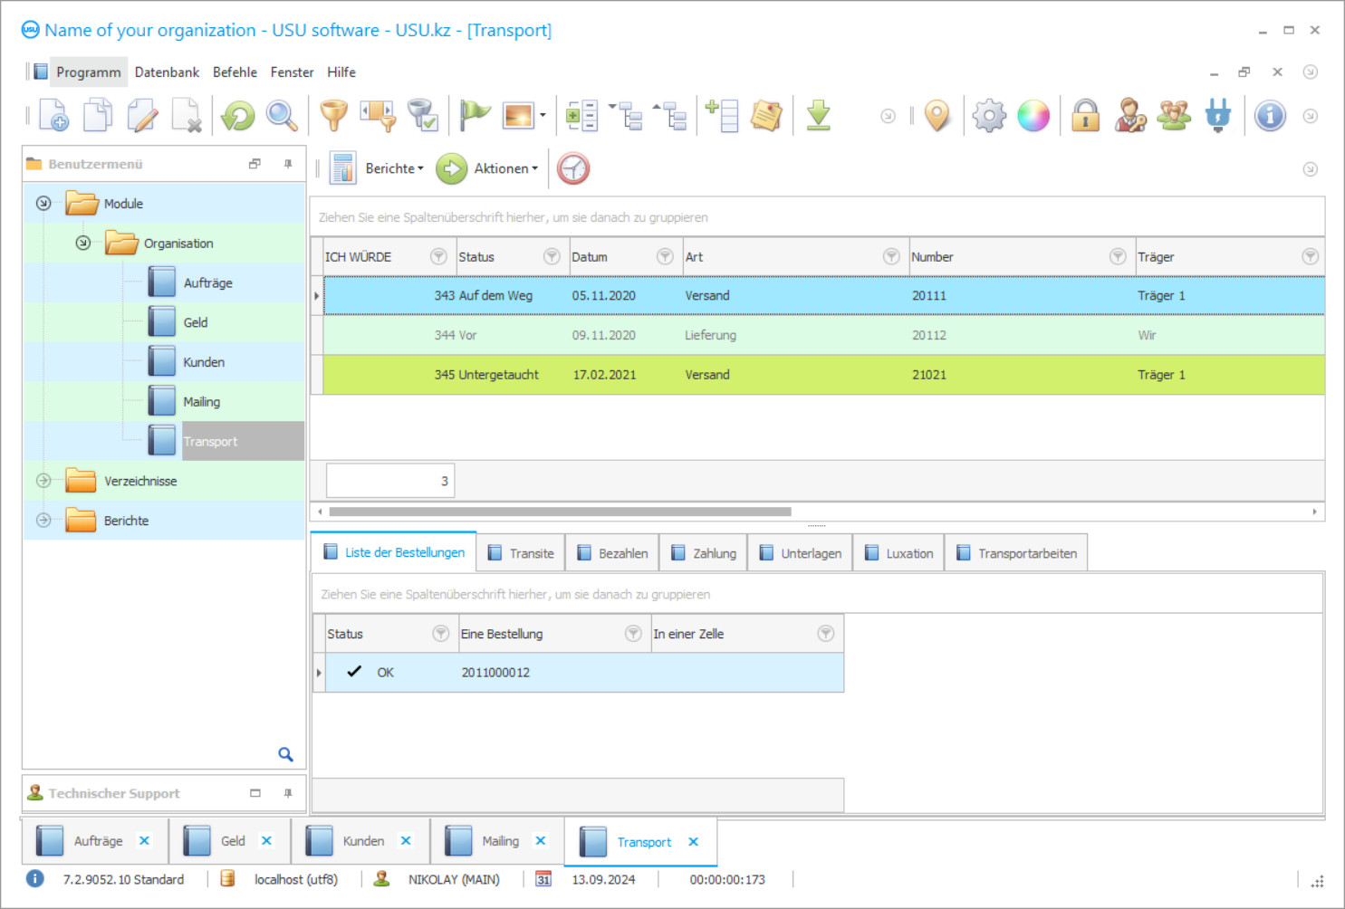This screenshot has width=1345, height=909.
Task: Click the Edit record pencil icon
Action: tap(142, 116)
